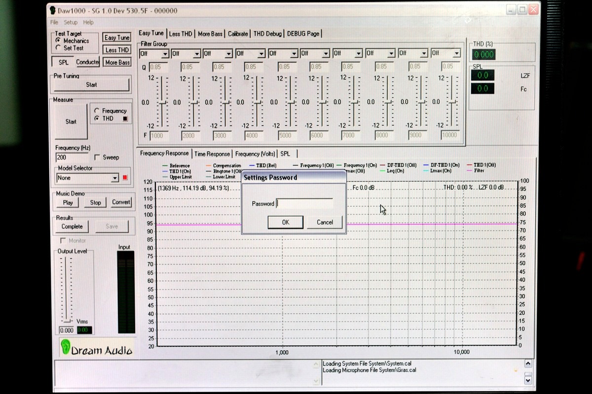This screenshot has height=394, width=592.
Task: Open the Setup menu
Action: point(71,22)
